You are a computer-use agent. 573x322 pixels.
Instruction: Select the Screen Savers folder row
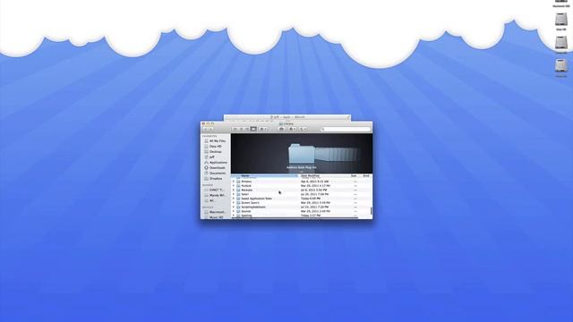[301, 203]
